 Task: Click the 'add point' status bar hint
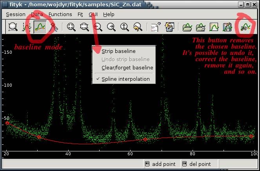point(160,164)
